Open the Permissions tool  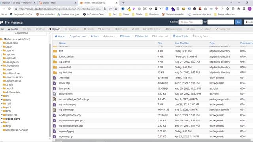tap(174, 29)
